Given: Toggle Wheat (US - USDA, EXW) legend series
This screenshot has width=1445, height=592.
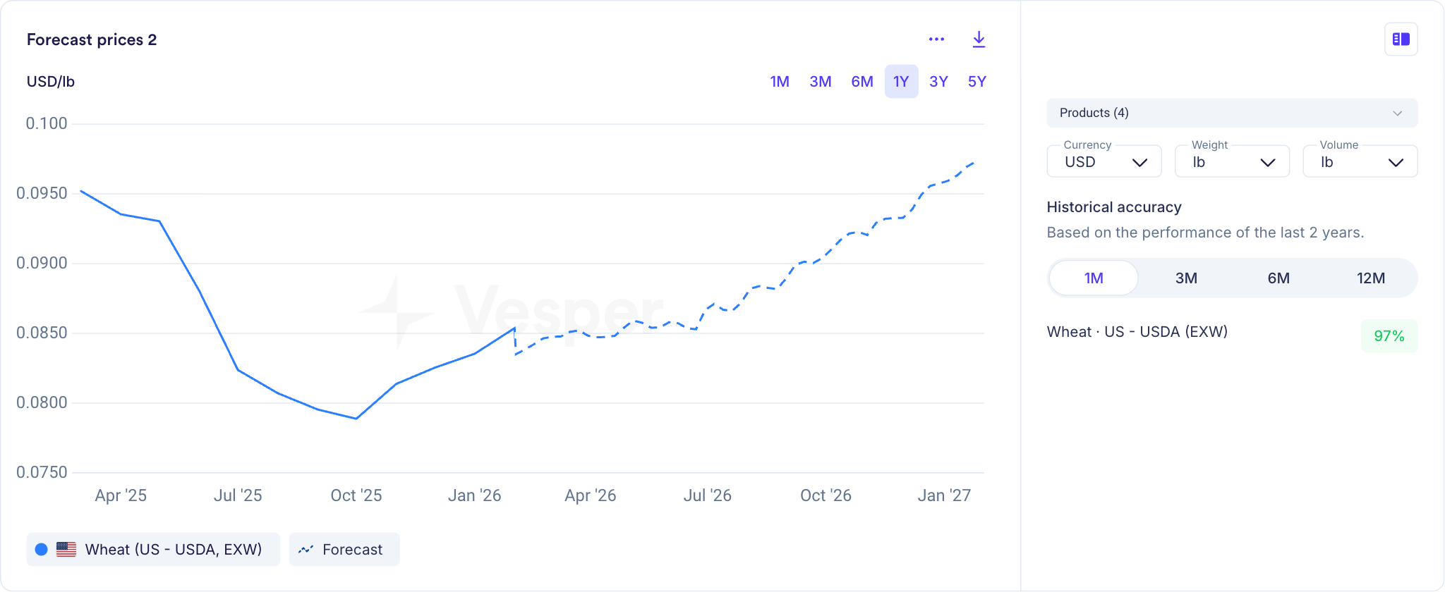Looking at the screenshot, I should [173, 549].
